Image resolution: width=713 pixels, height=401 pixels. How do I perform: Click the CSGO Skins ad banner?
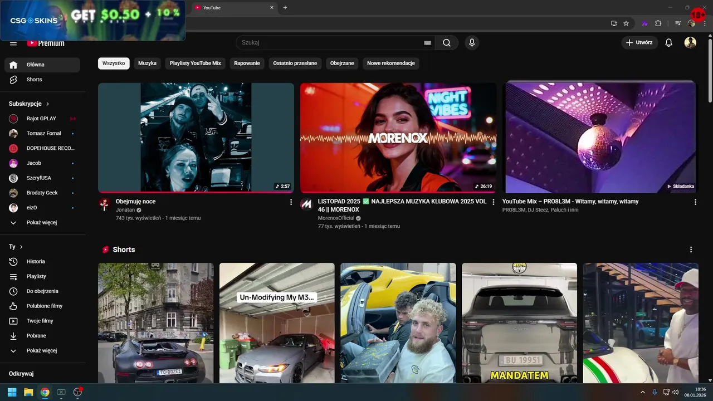92,19
